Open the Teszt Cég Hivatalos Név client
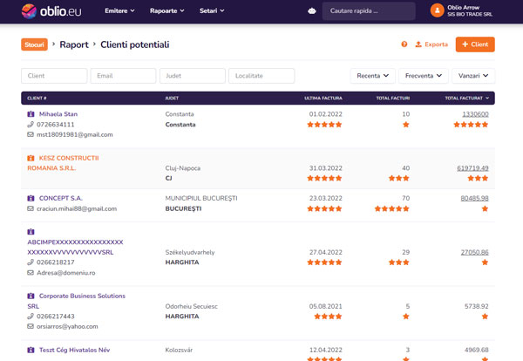The image size is (523, 361). pos(74,350)
